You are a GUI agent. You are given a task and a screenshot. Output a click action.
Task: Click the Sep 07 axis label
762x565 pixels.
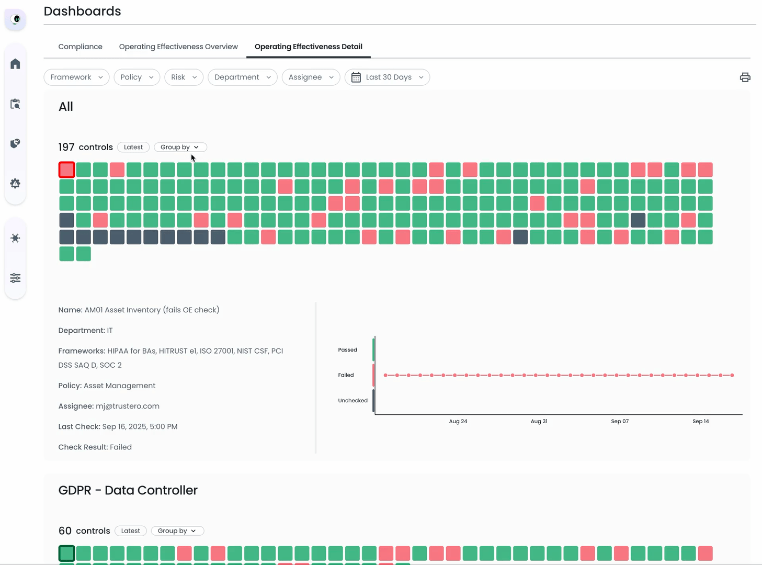[620, 421]
